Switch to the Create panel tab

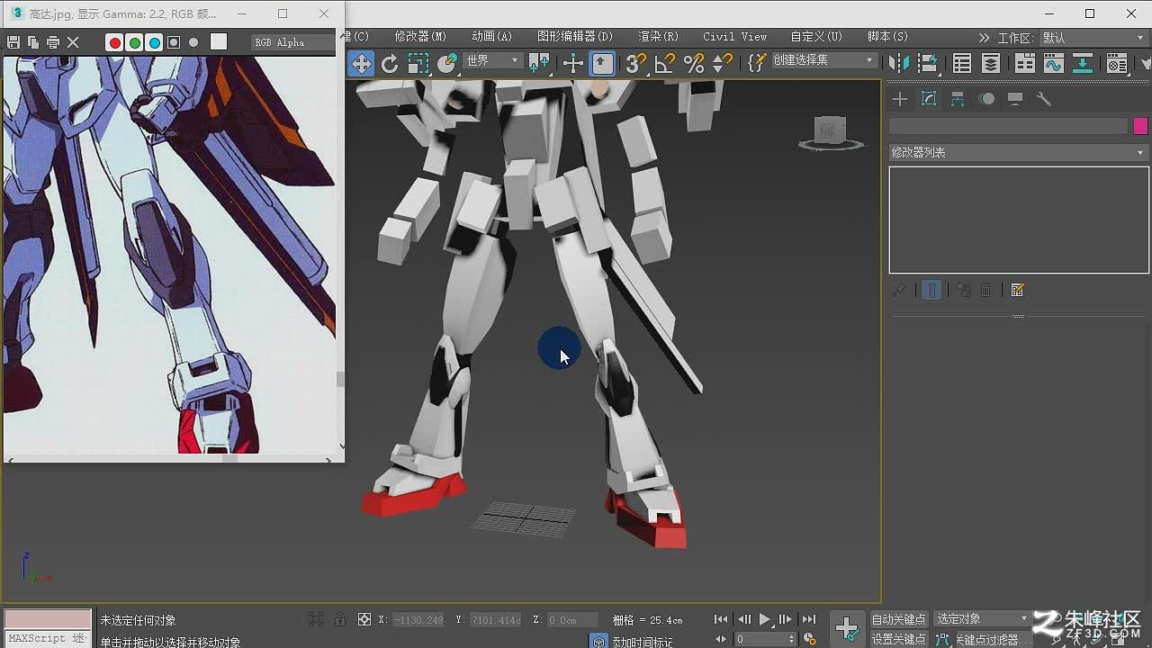click(900, 99)
